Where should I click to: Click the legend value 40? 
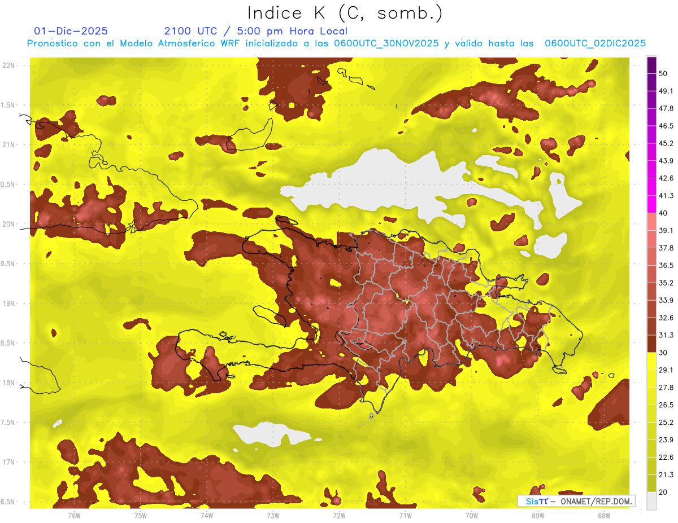tap(663, 213)
